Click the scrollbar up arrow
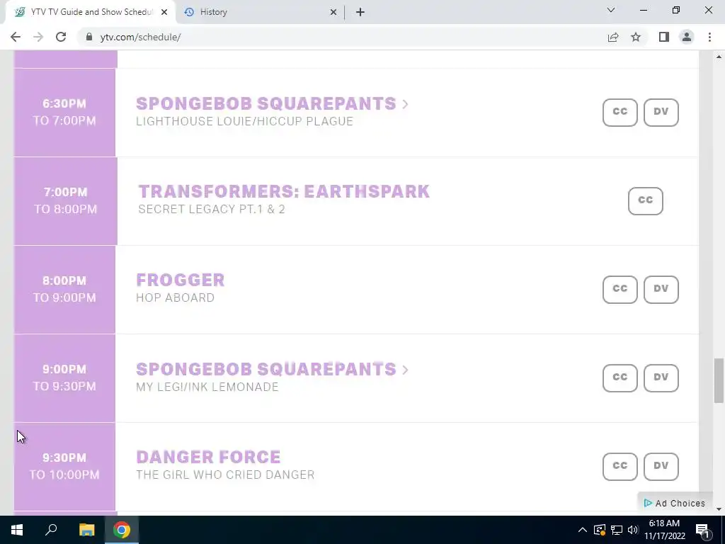Viewport: 725px width, 544px height. point(719,57)
